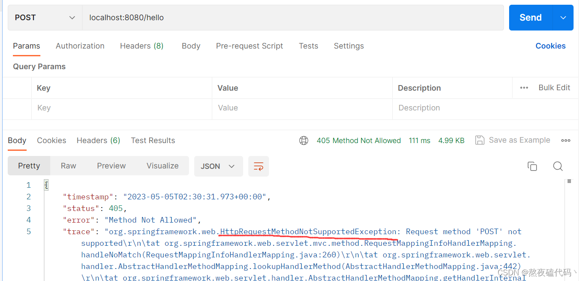Viewport: 583px width, 281px height.
Task: Click the 4.99 KB response size
Action: pyautogui.click(x=451, y=140)
